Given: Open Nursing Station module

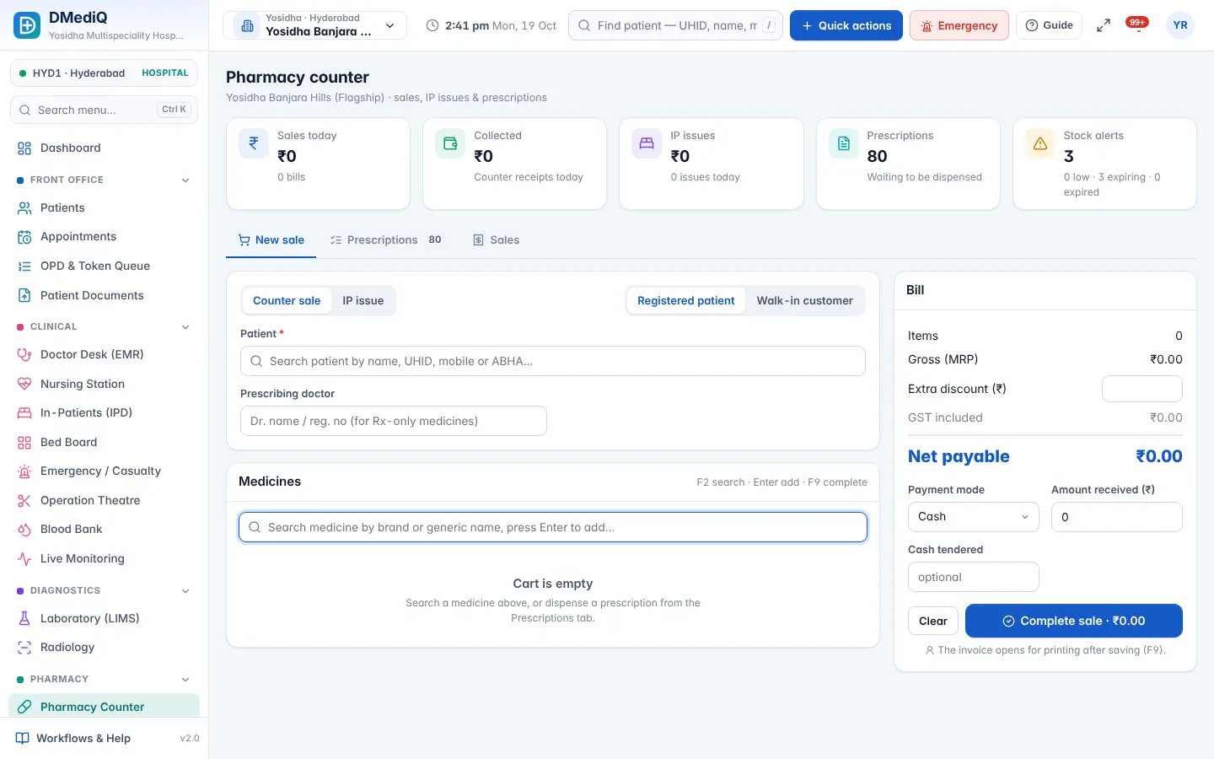Looking at the screenshot, I should 104,384.
